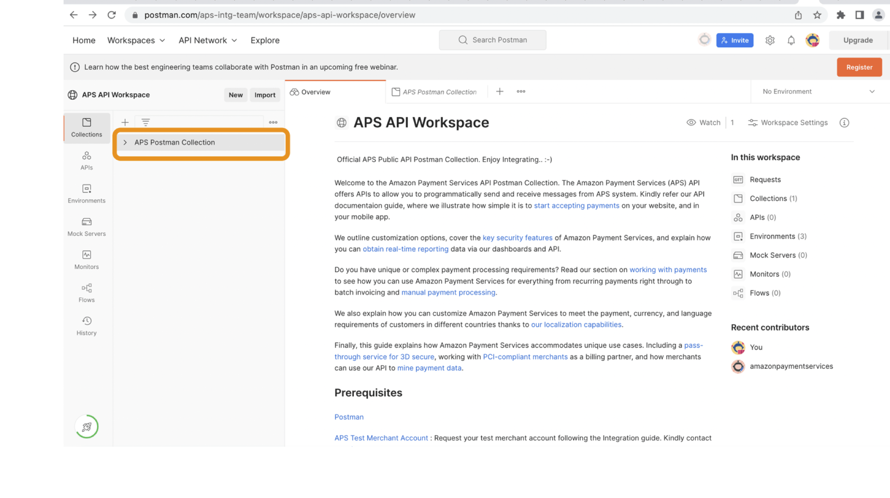890x498 pixels.
Task: Open the APIs sidebar section
Action: [x=86, y=160]
